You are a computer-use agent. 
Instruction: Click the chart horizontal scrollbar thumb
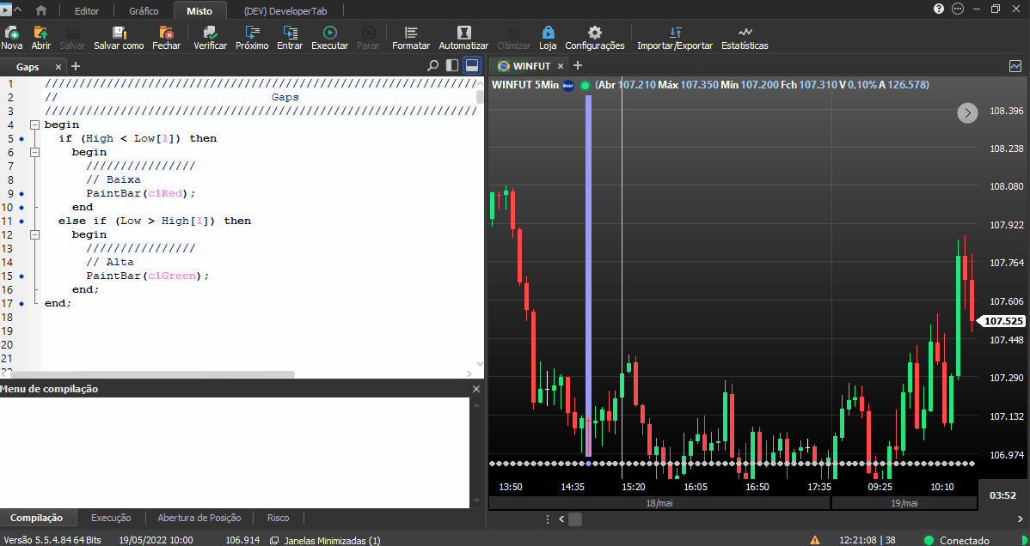pyautogui.click(x=575, y=519)
